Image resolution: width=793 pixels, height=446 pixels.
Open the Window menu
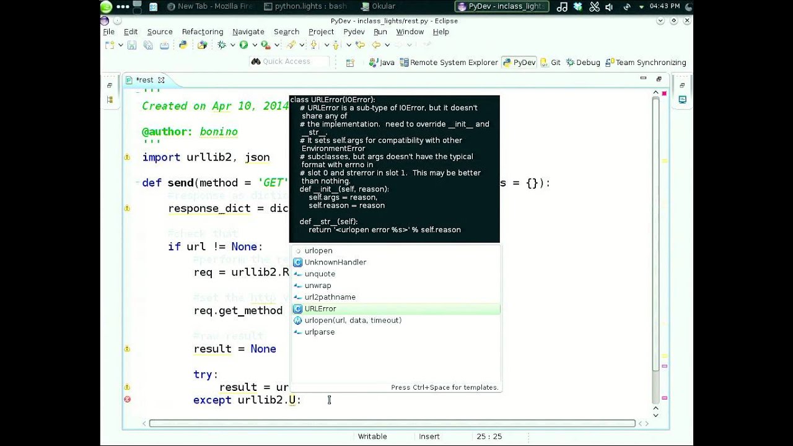tap(410, 32)
